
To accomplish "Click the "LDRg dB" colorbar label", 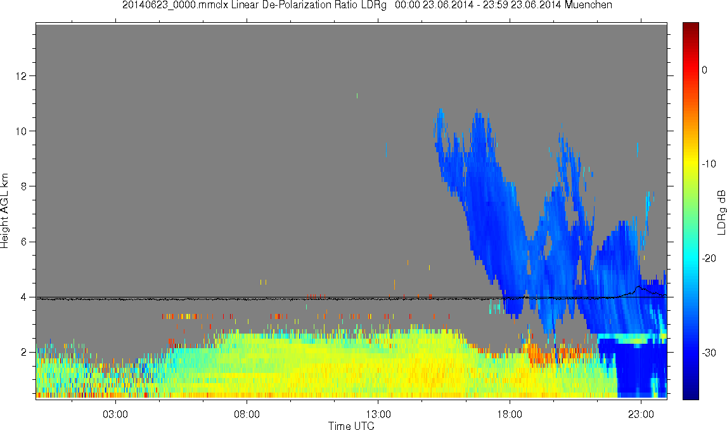I will 721,212.
